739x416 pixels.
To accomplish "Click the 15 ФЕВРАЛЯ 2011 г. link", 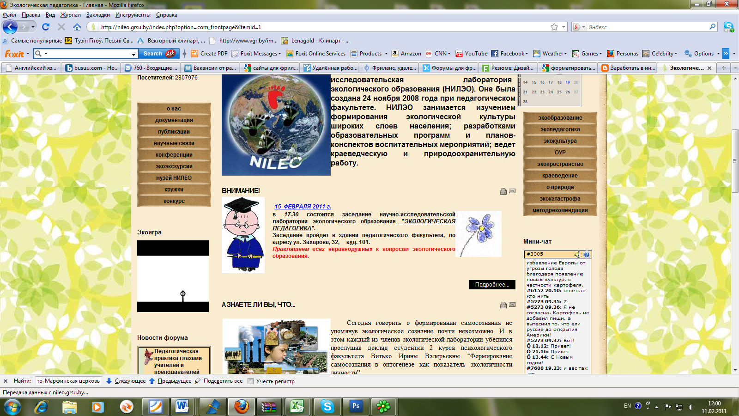I will (303, 207).
